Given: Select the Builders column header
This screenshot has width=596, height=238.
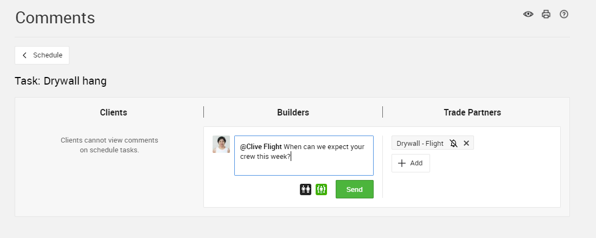Looking at the screenshot, I should [x=293, y=112].
